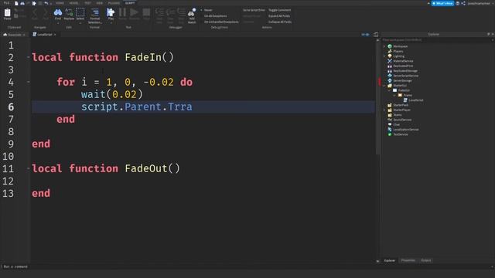Click the LocalizationService icon in Explorer

pos(390,130)
